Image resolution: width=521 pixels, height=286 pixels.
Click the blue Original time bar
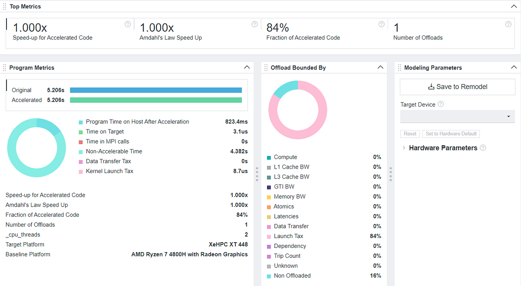point(156,90)
